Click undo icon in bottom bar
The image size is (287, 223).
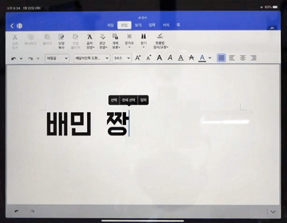[17, 212]
